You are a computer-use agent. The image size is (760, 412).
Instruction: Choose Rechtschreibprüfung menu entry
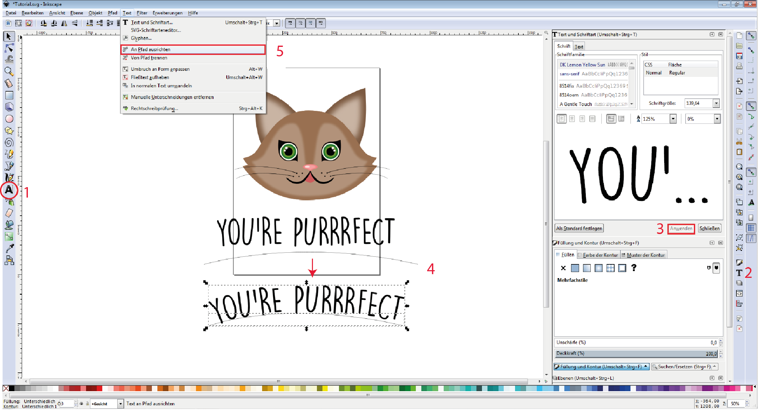pyautogui.click(x=193, y=108)
